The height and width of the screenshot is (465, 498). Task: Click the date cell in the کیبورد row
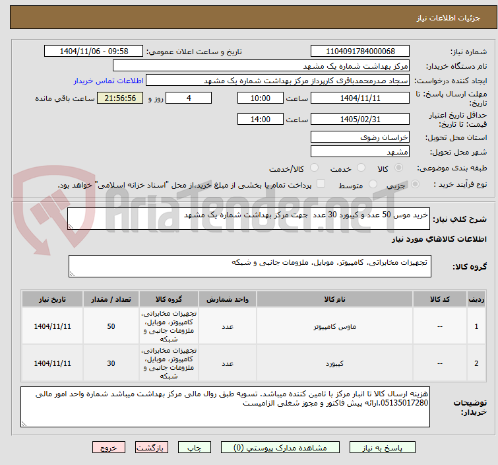pos(52,363)
